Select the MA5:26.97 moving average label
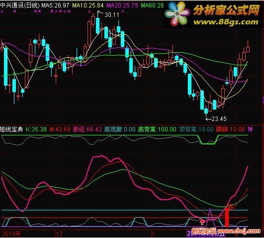Image resolution: width=264 pixels, height=238 pixels. (55, 5)
